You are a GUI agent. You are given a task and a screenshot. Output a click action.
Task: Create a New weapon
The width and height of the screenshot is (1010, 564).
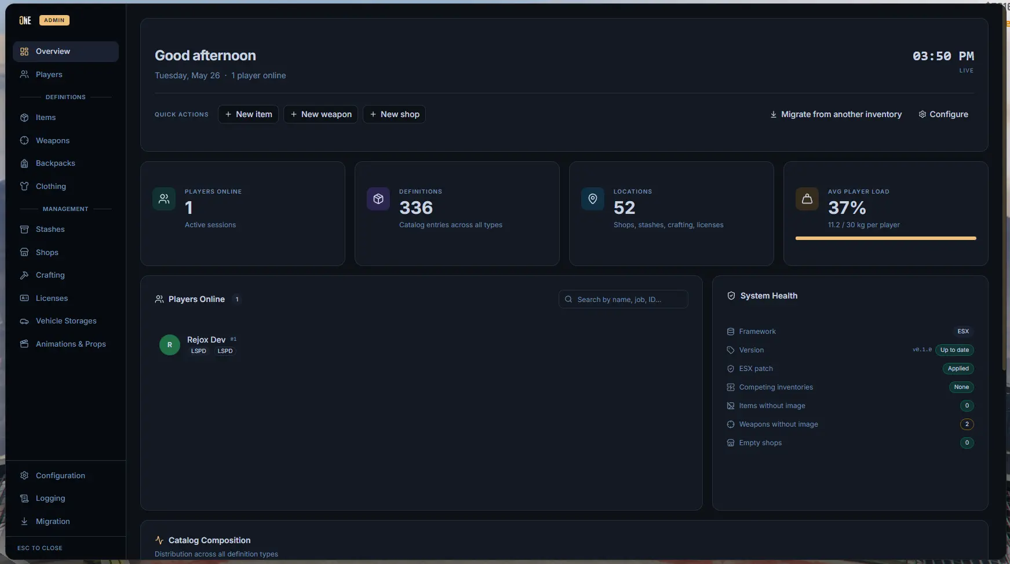(x=320, y=114)
